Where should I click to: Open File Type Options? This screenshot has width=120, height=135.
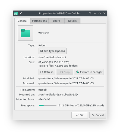pyautogui.click(x=52, y=51)
